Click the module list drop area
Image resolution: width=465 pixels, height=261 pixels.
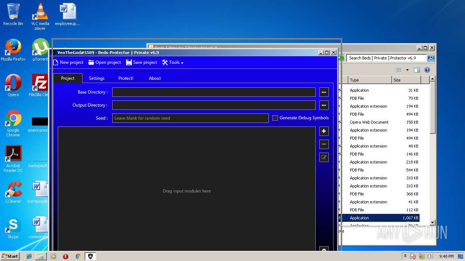(187, 188)
